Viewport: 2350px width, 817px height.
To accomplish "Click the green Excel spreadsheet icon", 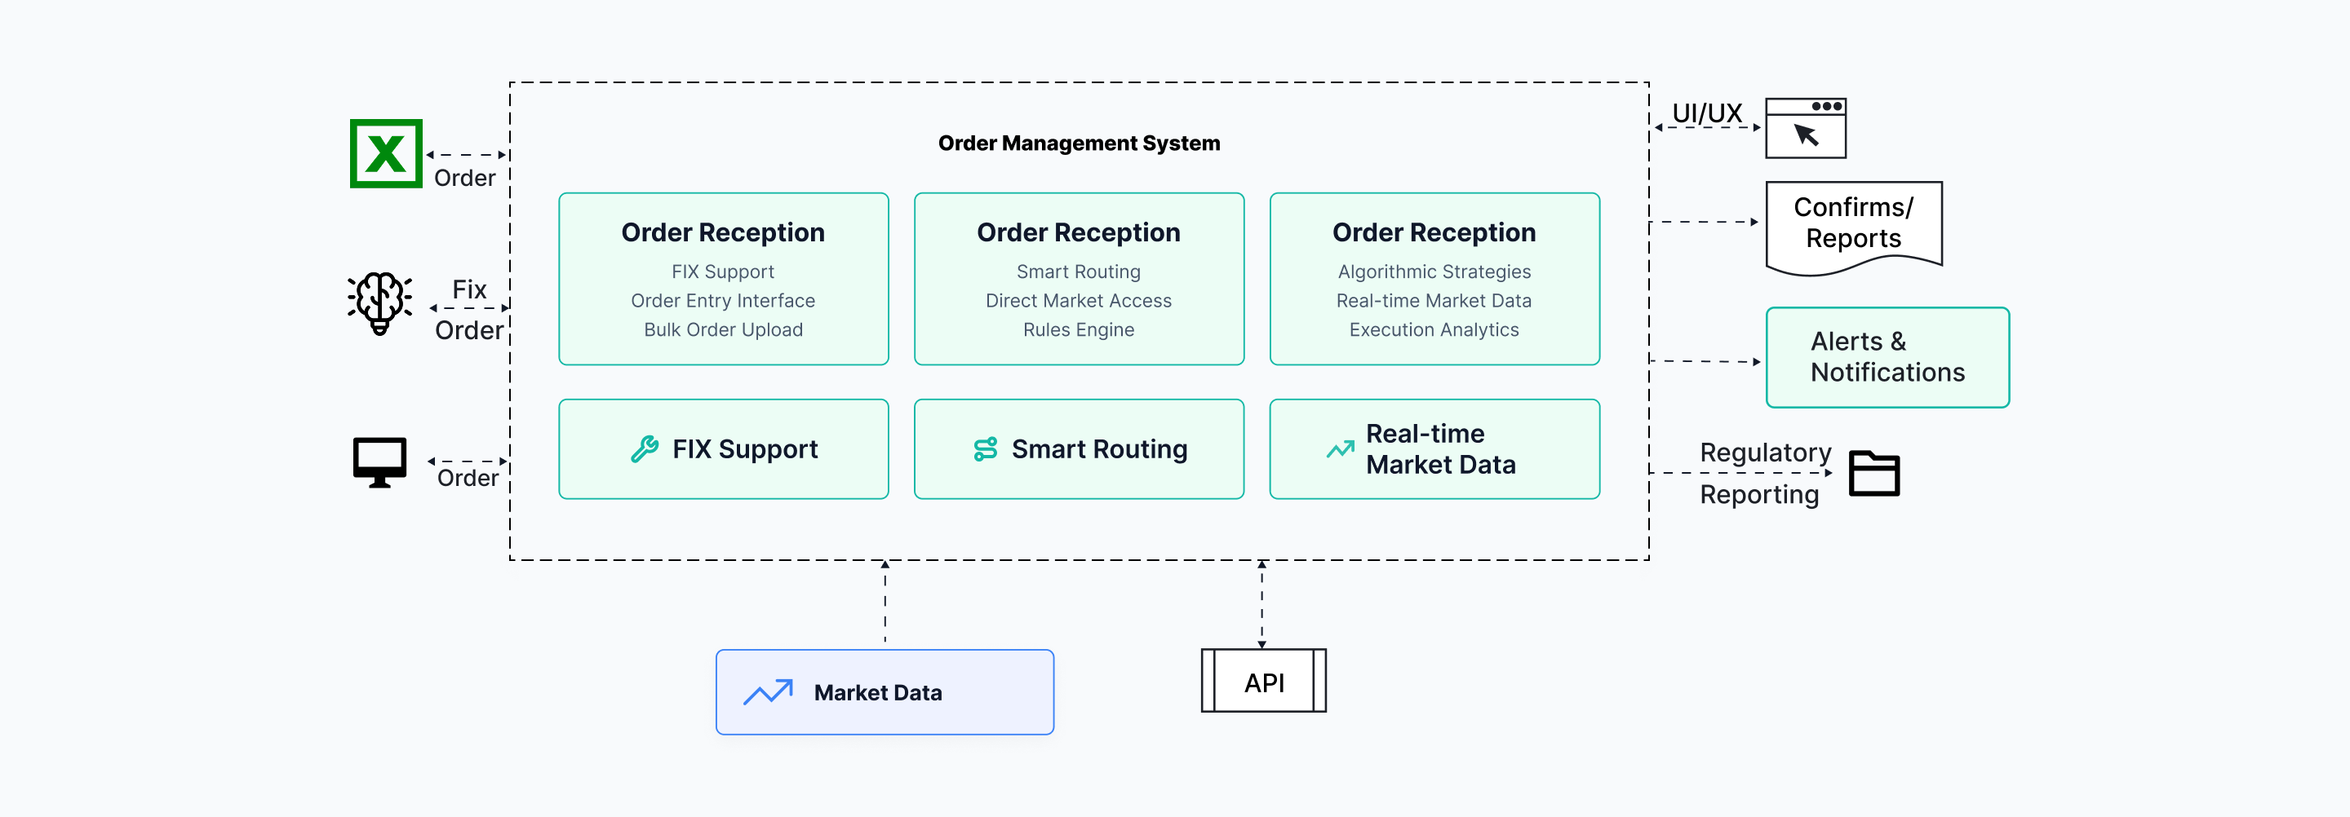I will 386,153.
